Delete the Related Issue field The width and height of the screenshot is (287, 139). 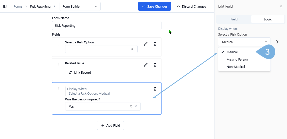click(x=155, y=65)
